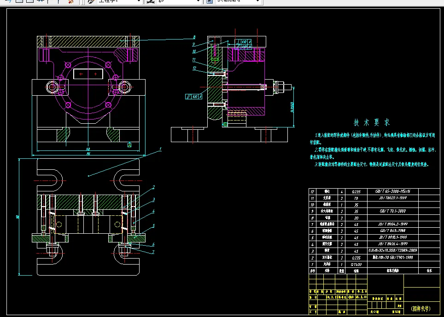Image resolution: width=444 pixels, height=317 pixels.
Task: Select balloon number 2 beside the plan view
Action: click(153, 187)
